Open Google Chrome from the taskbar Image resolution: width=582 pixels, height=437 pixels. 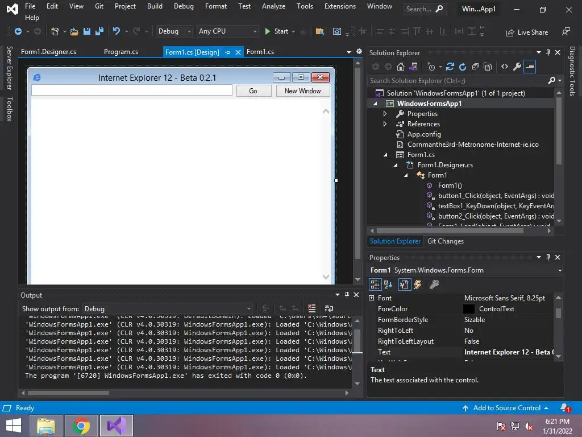tap(81, 426)
